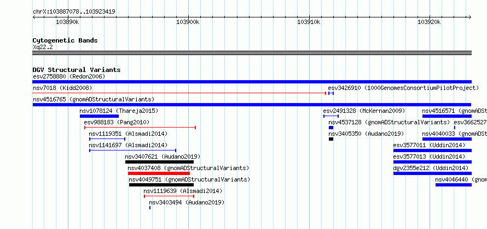The image size is (487, 229).
Task: Open the nsv1141697 (Alsmadi2014) label
Action: (128, 145)
